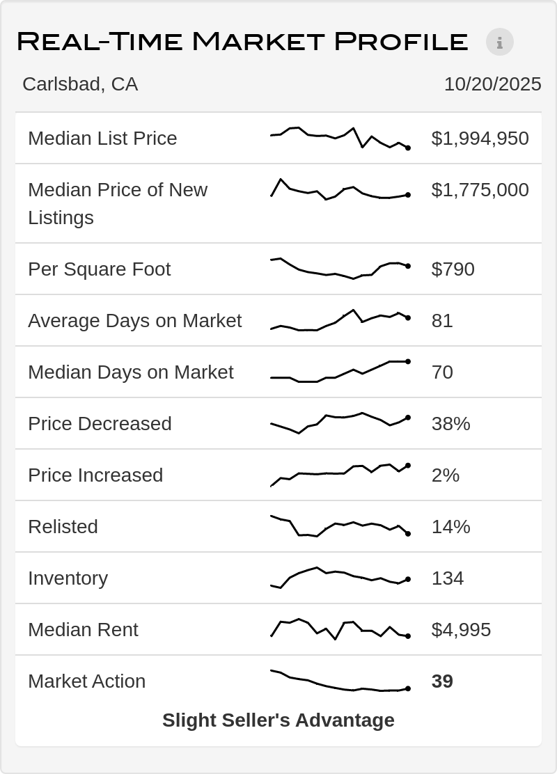The width and height of the screenshot is (557, 774).
Task: Click the Inventory trend sparkline
Action: [340, 578]
